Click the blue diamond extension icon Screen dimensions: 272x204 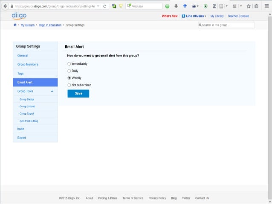(185, 6)
